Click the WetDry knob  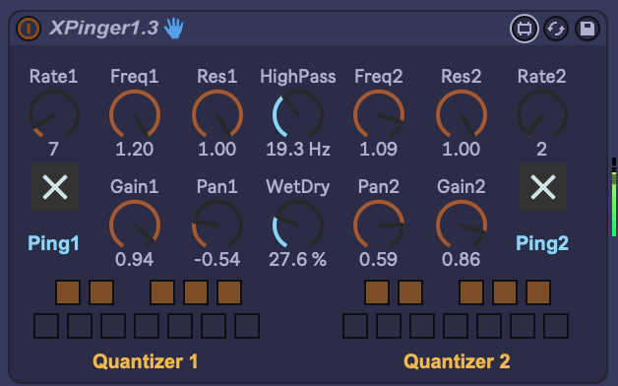click(x=298, y=225)
